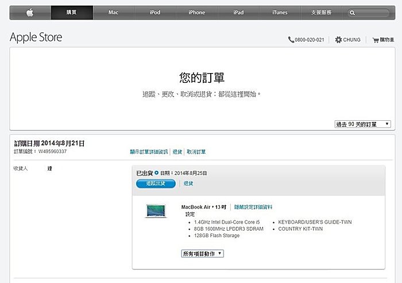The image size is (402, 283).
Task: Open the 購物車 cart link
Action: 387,40
